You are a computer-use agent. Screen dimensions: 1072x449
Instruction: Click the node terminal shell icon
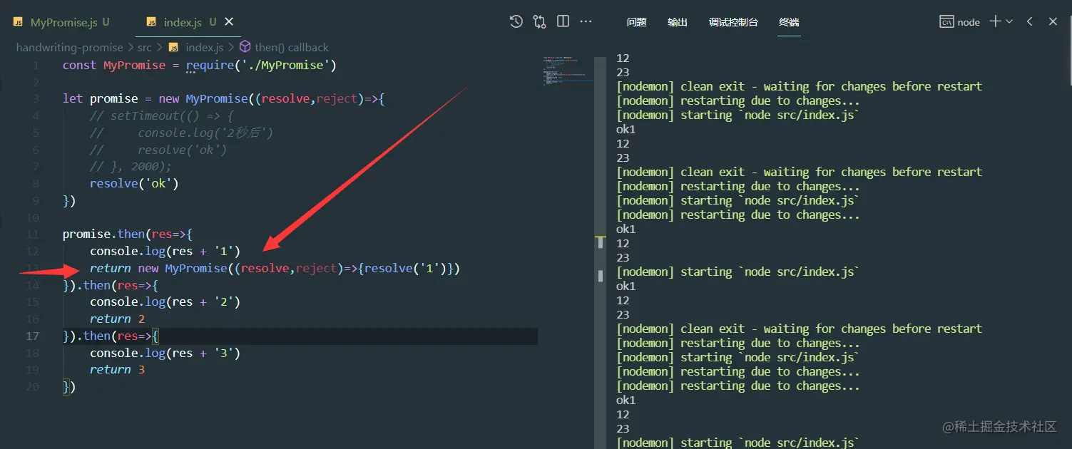pos(946,22)
